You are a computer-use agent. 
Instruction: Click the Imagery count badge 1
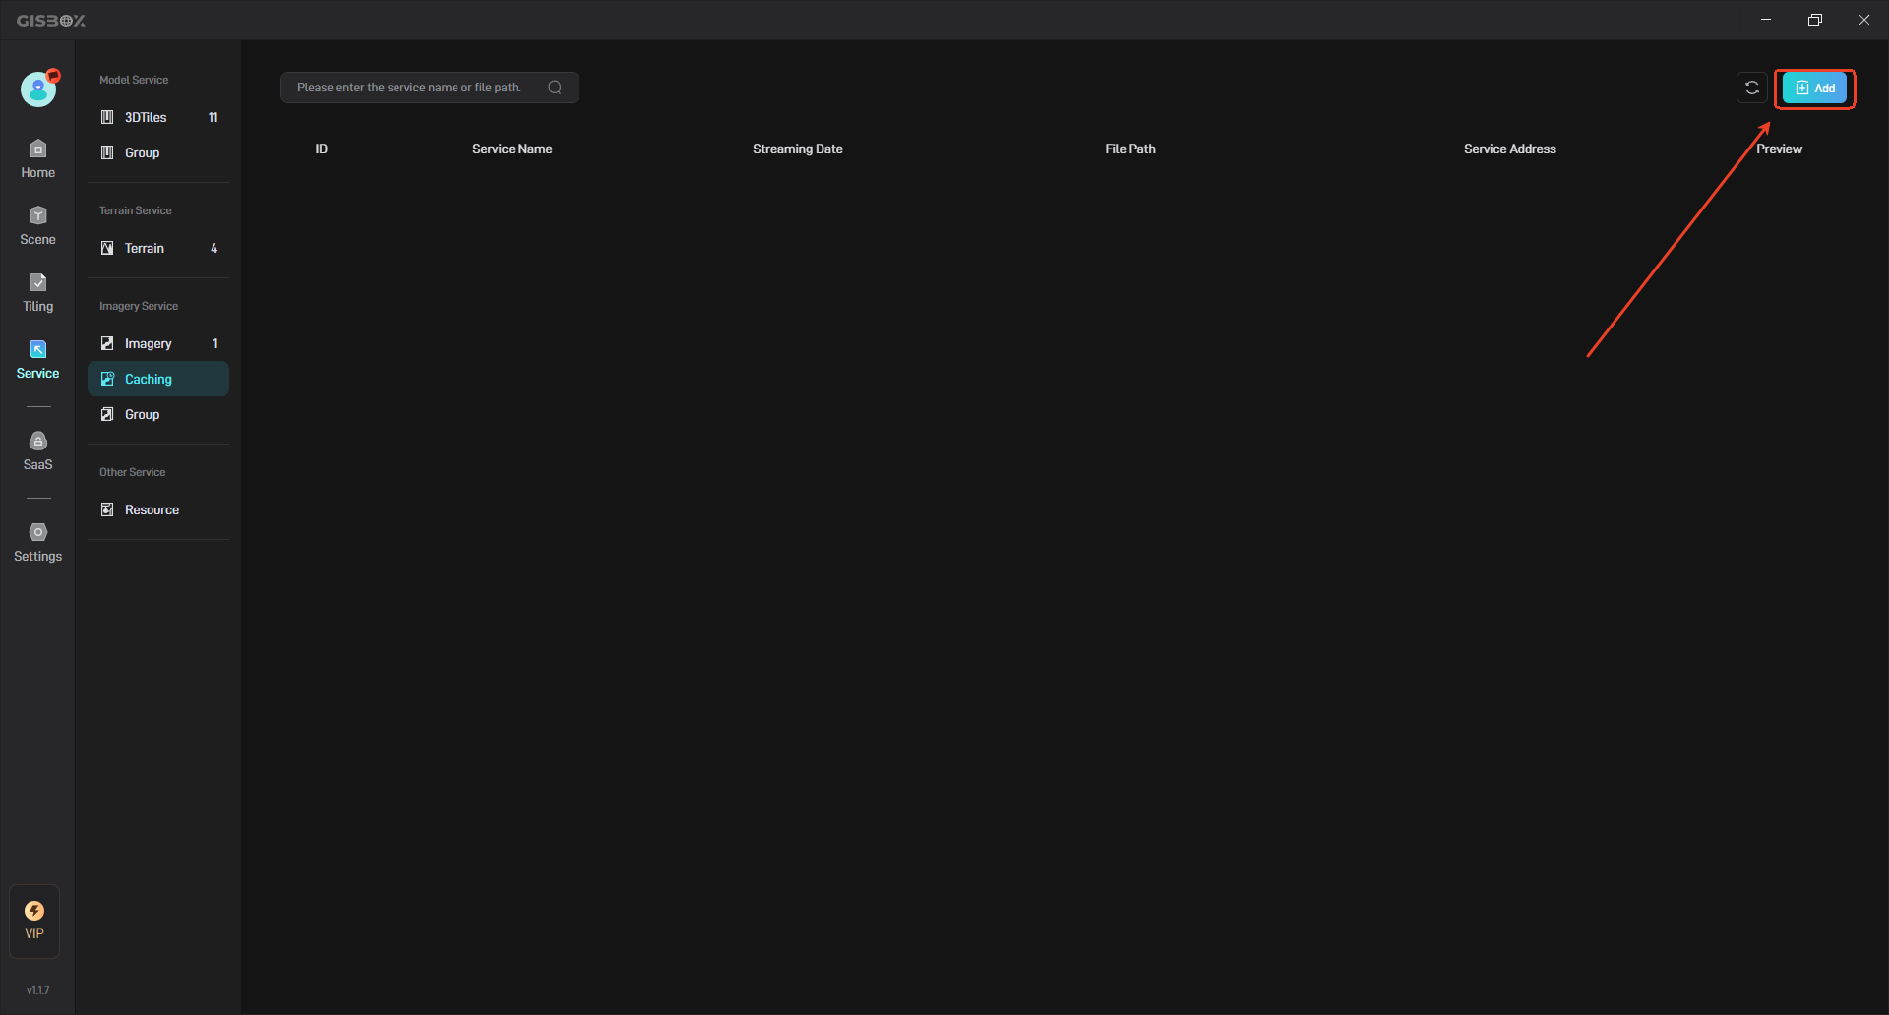click(215, 343)
